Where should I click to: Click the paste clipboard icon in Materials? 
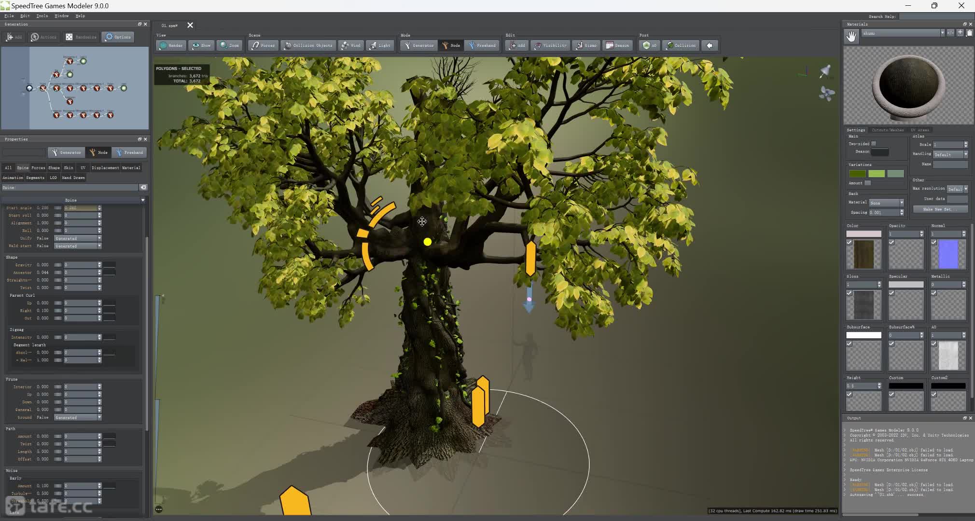[969, 33]
